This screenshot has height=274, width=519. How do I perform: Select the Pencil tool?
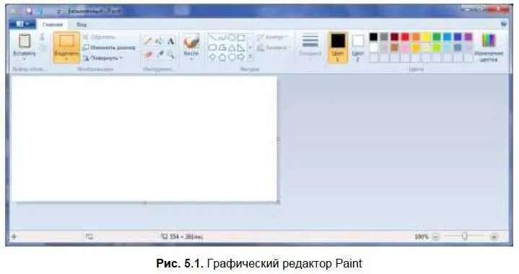click(148, 41)
